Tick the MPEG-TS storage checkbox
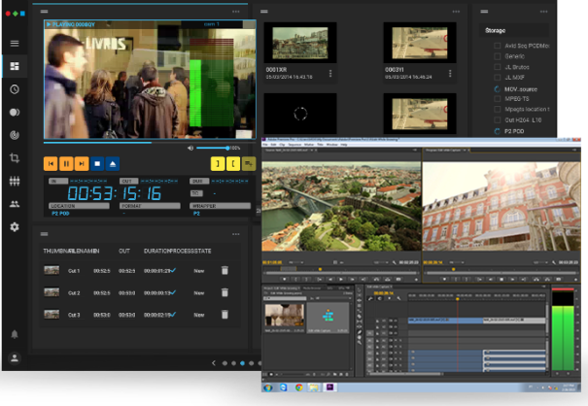 pyautogui.click(x=498, y=98)
